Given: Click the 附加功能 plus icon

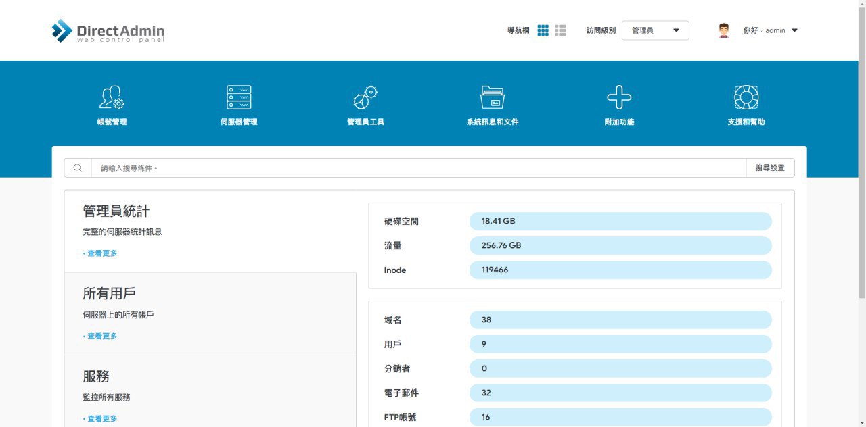Looking at the screenshot, I should pyautogui.click(x=619, y=98).
